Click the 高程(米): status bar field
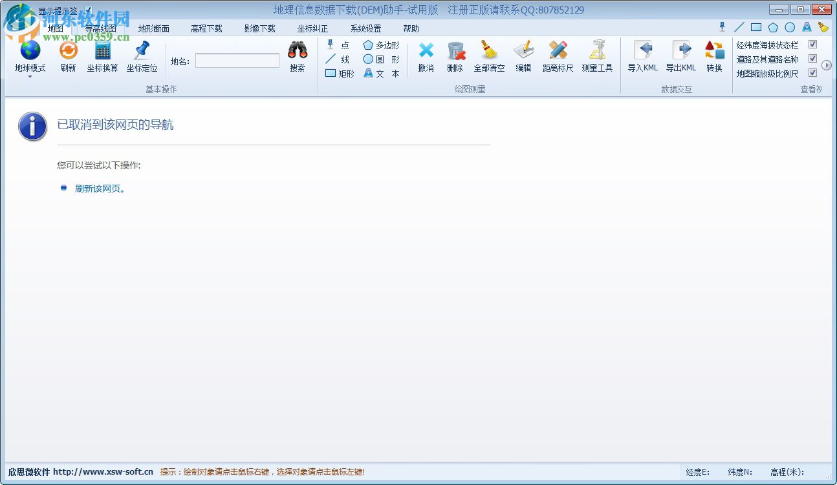Screen dimensions: 837x485 click(x=787, y=473)
